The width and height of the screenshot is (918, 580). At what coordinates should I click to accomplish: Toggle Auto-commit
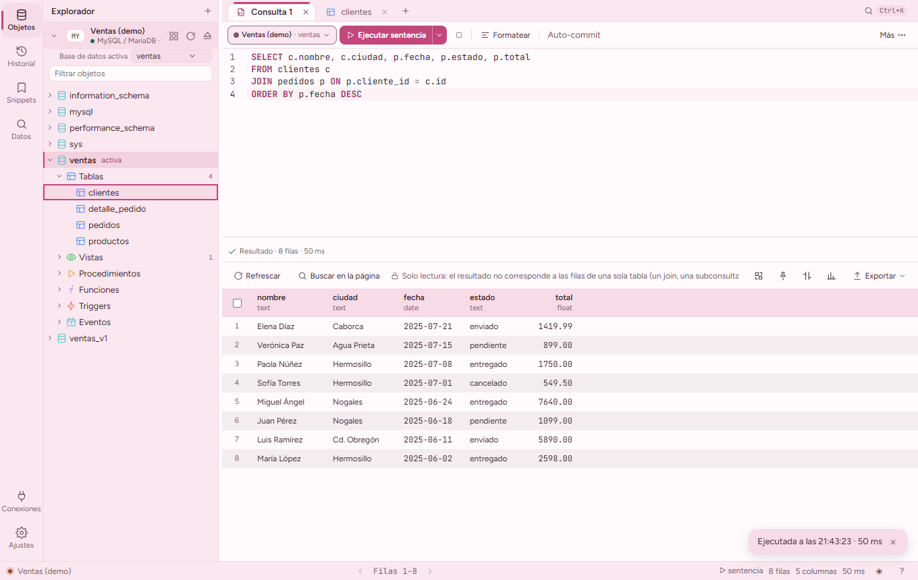574,35
